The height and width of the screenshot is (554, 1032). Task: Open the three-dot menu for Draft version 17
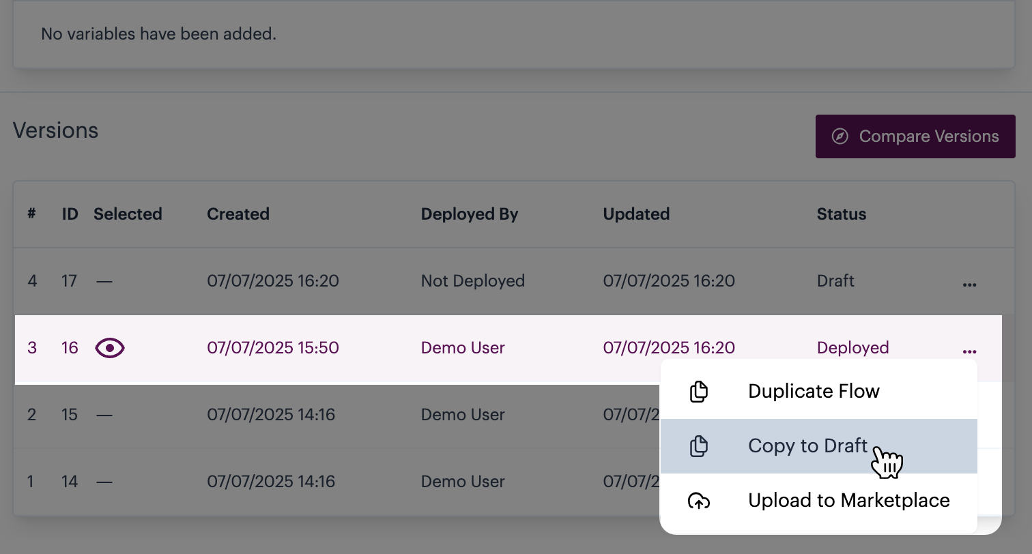point(969,285)
